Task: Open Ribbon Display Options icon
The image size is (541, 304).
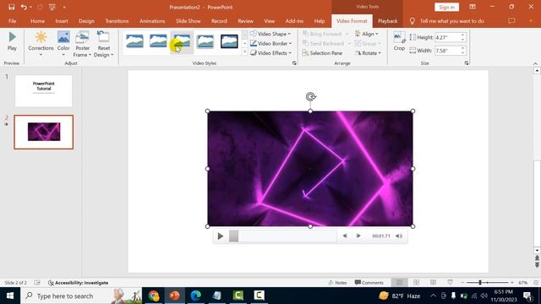Action: [473, 7]
